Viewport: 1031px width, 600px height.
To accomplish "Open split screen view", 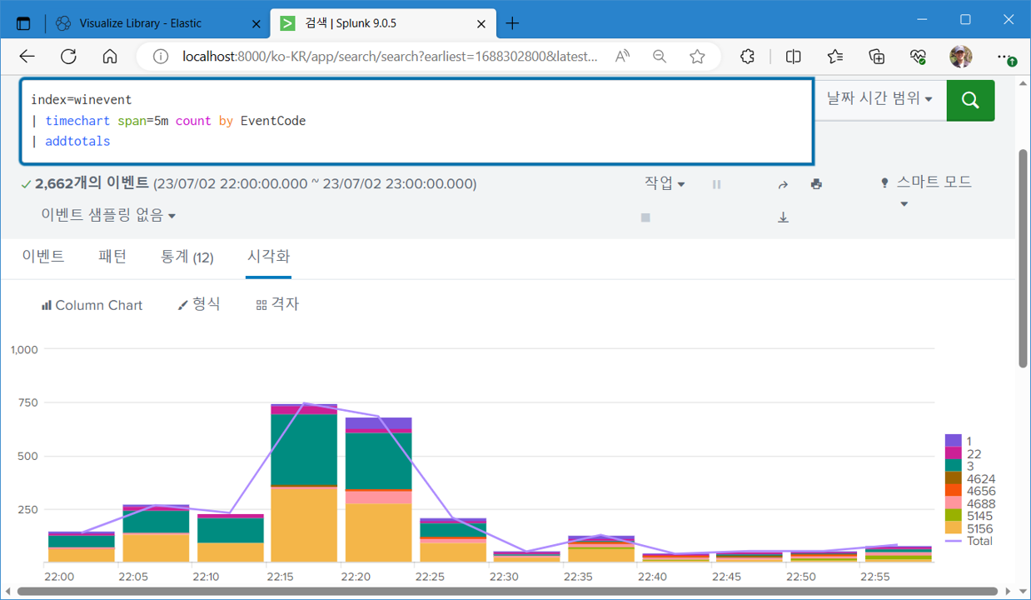I will click(794, 56).
